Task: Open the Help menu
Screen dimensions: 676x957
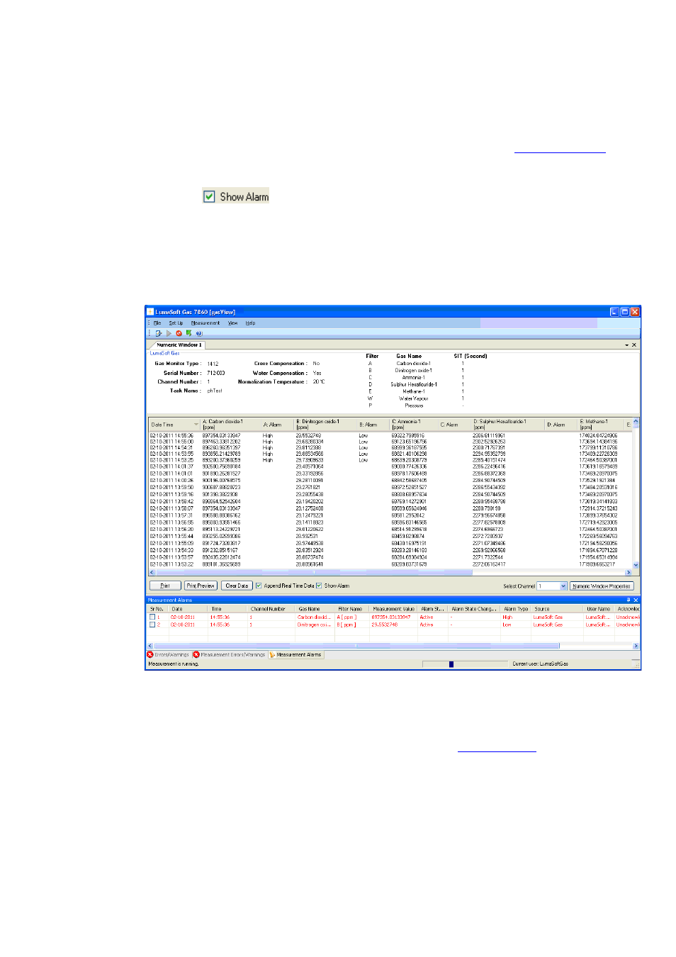Action: [250, 323]
